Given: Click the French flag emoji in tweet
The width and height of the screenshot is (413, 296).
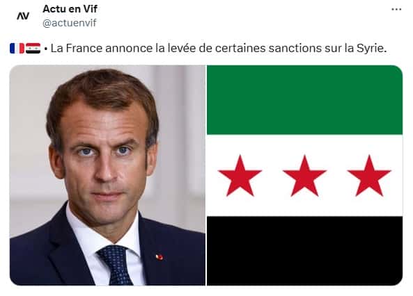Looking at the screenshot, I should tap(17, 49).
